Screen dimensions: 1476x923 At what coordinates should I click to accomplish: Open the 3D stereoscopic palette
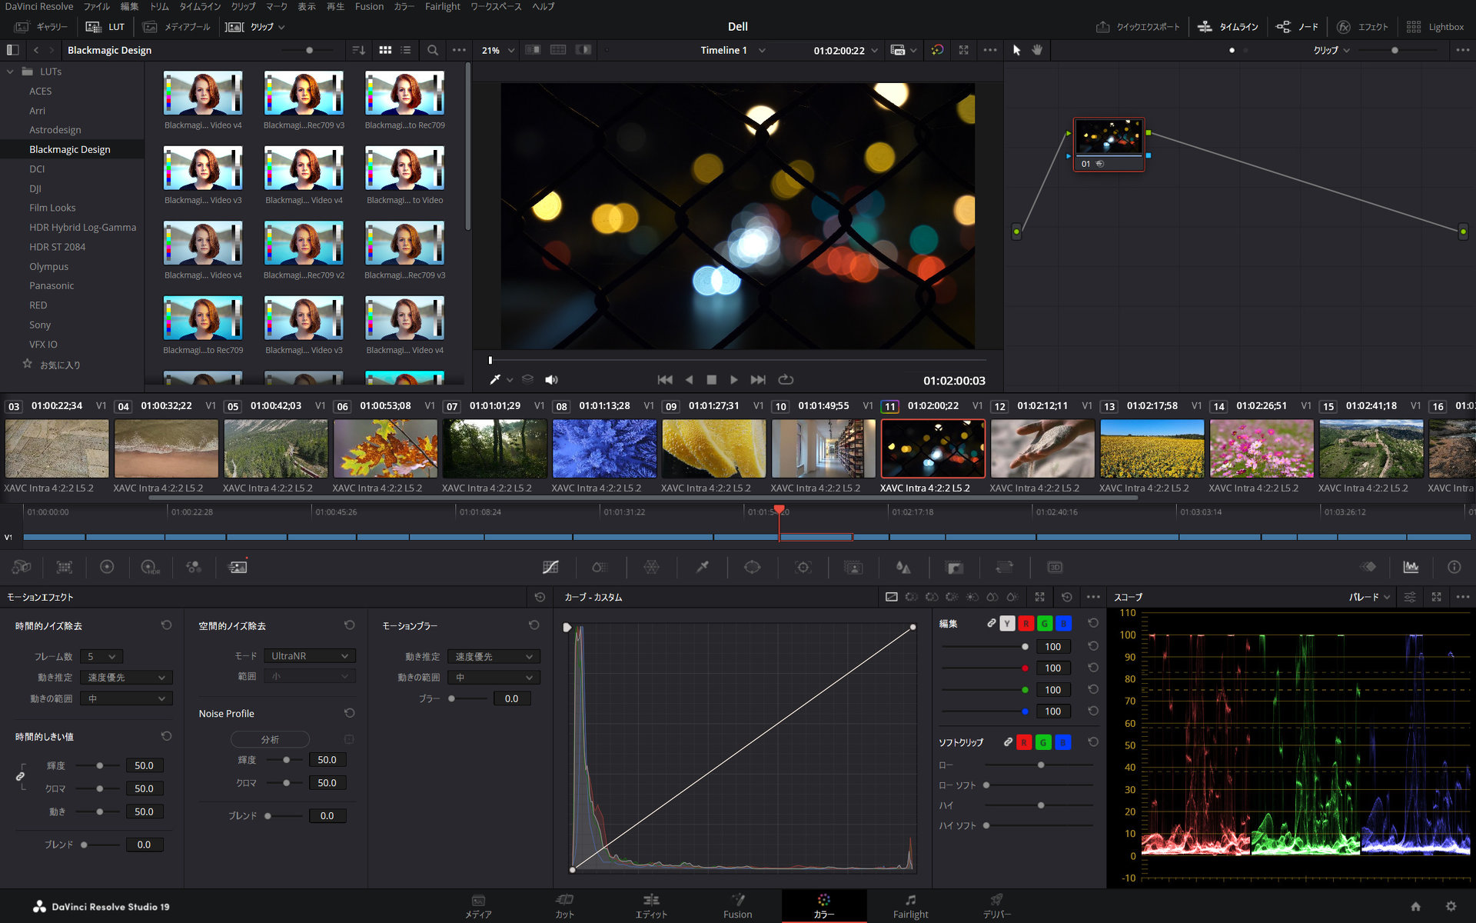point(1055,567)
